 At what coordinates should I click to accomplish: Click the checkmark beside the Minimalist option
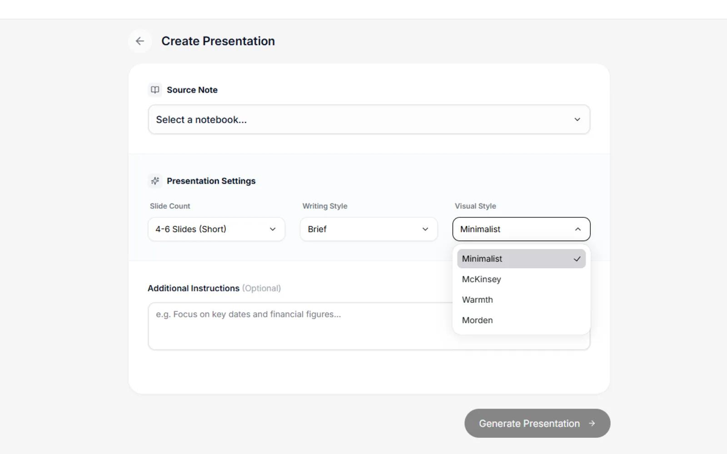click(577, 259)
